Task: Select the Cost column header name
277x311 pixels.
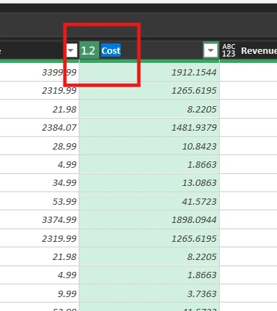Action: 111,50
